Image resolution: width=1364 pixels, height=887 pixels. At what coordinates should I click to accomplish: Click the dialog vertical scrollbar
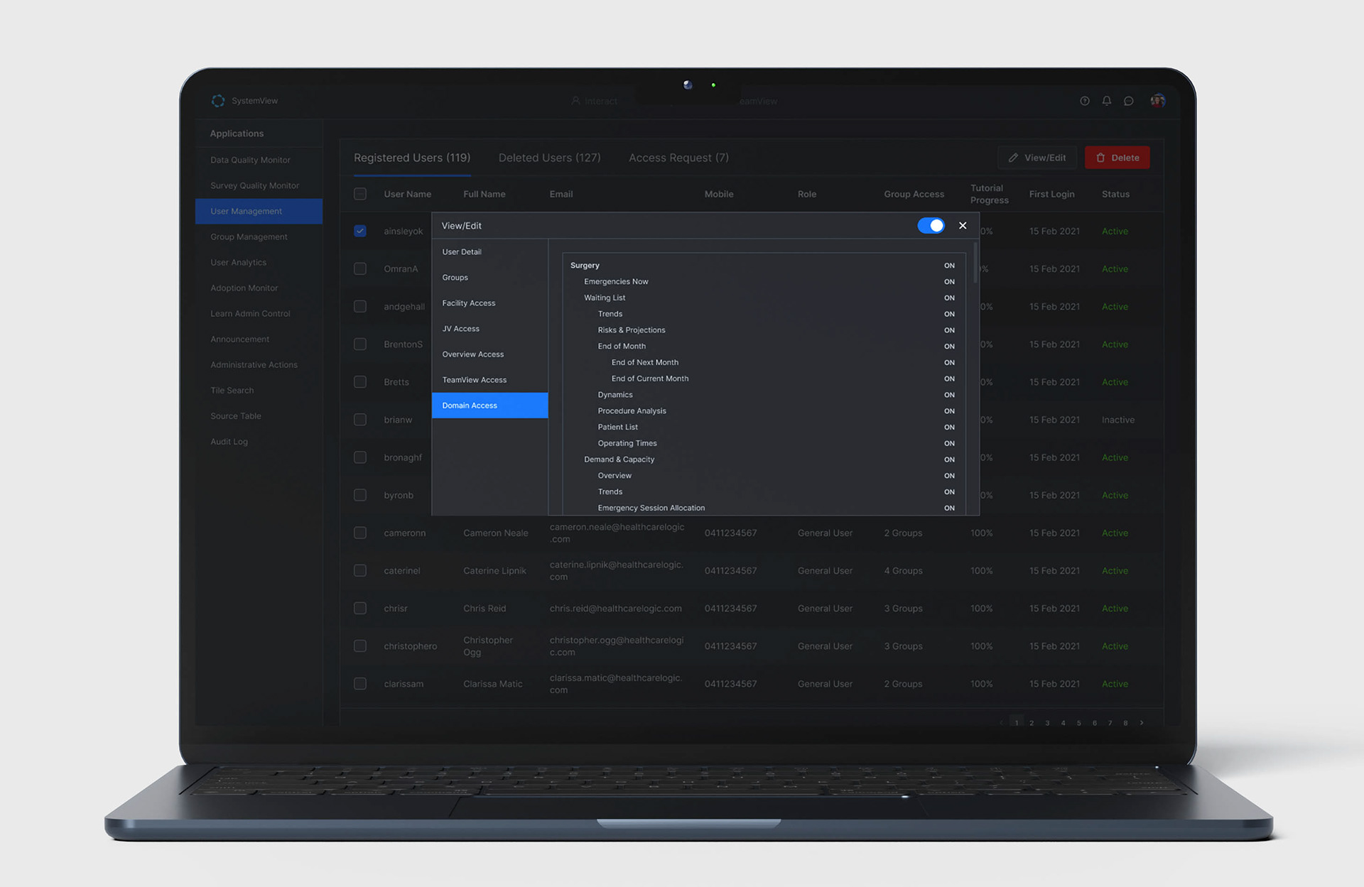point(975,264)
